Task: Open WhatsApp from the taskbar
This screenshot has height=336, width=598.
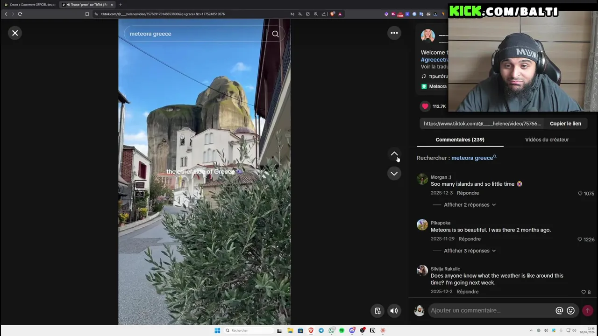Action: (331, 330)
